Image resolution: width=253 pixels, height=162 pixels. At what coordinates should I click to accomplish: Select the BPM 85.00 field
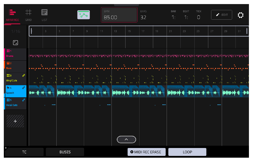point(119,15)
